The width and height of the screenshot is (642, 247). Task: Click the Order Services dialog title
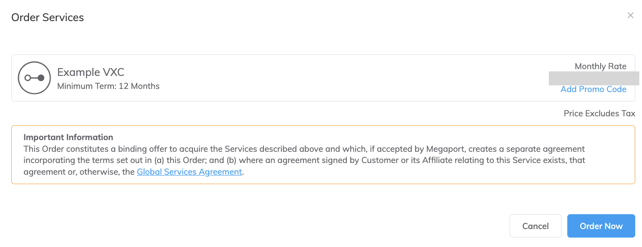pyautogui.click(x=48, y=18)
